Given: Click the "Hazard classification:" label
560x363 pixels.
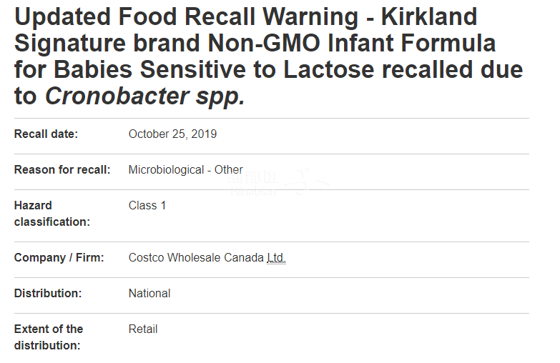Looking at the screenshot, I should (52, 214).
